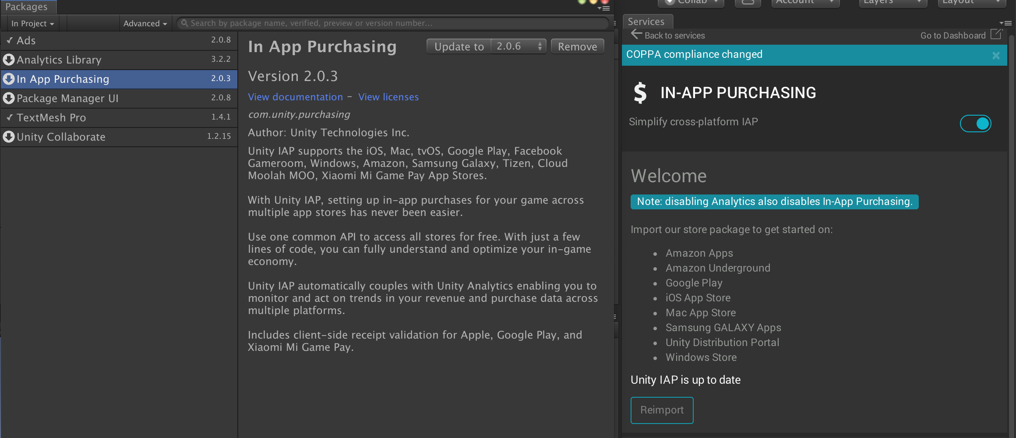Open the View documentation link
The image size is (1016, 438).
tap(296, 97)
